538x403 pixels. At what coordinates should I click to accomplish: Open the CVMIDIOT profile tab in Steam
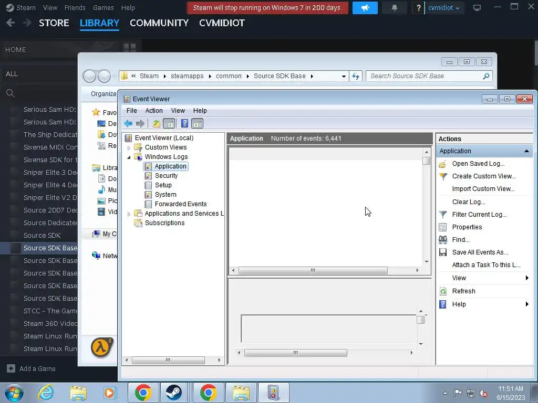point(222,23)
